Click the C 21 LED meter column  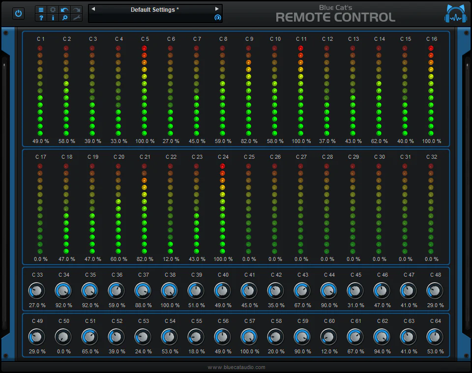(x=144, y=208)
